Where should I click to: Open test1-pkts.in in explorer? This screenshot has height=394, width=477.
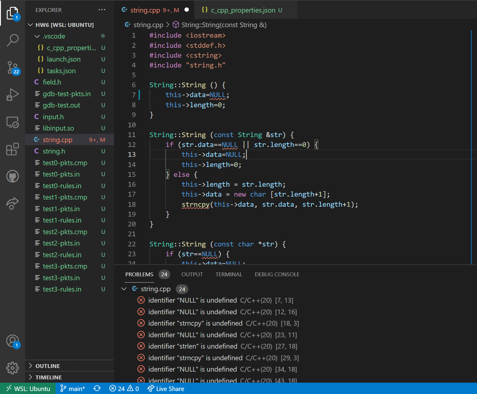pyautogui.click(x=70, y=209)
